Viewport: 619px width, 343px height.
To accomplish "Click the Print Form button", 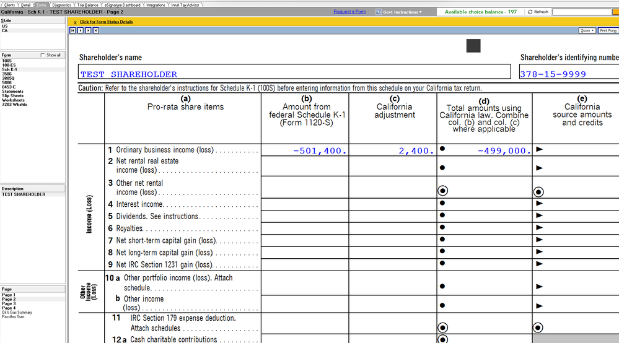I will pos(608,30).
